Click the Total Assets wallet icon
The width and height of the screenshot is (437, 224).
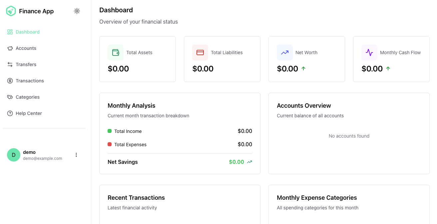pyautogui.click(x=116, y=53)
